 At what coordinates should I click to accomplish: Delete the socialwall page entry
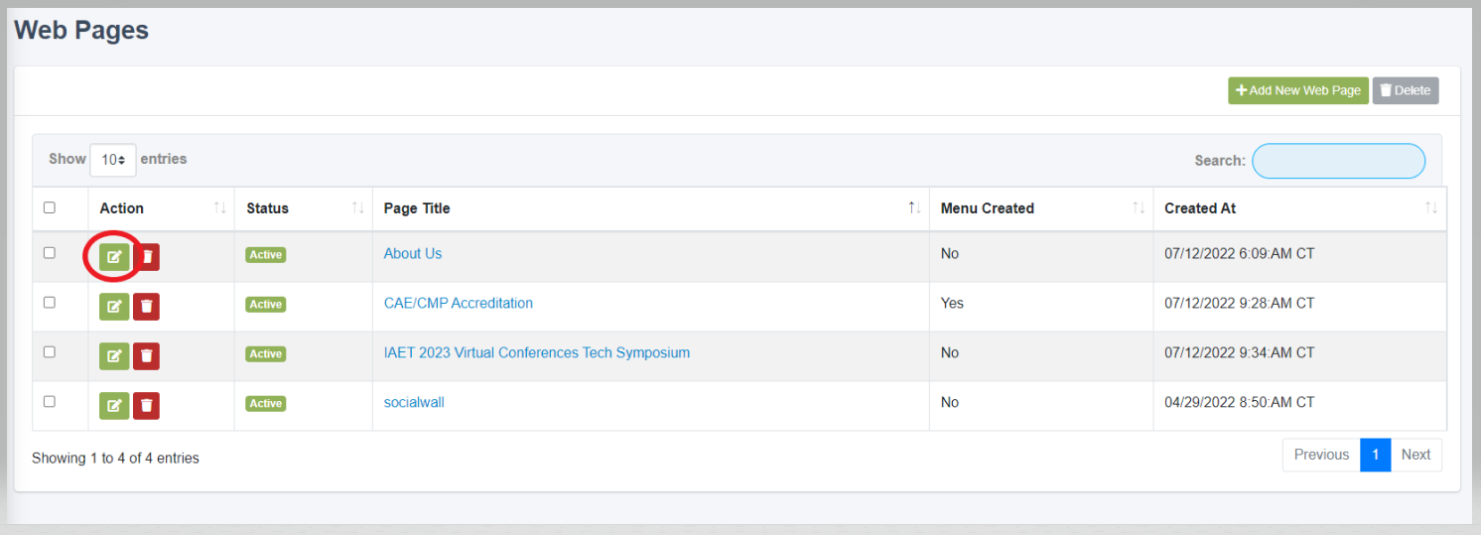pyautogui.click(x=147, y=405)
